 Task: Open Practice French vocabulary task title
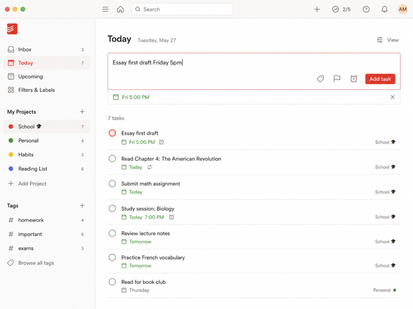coord(153,257)
